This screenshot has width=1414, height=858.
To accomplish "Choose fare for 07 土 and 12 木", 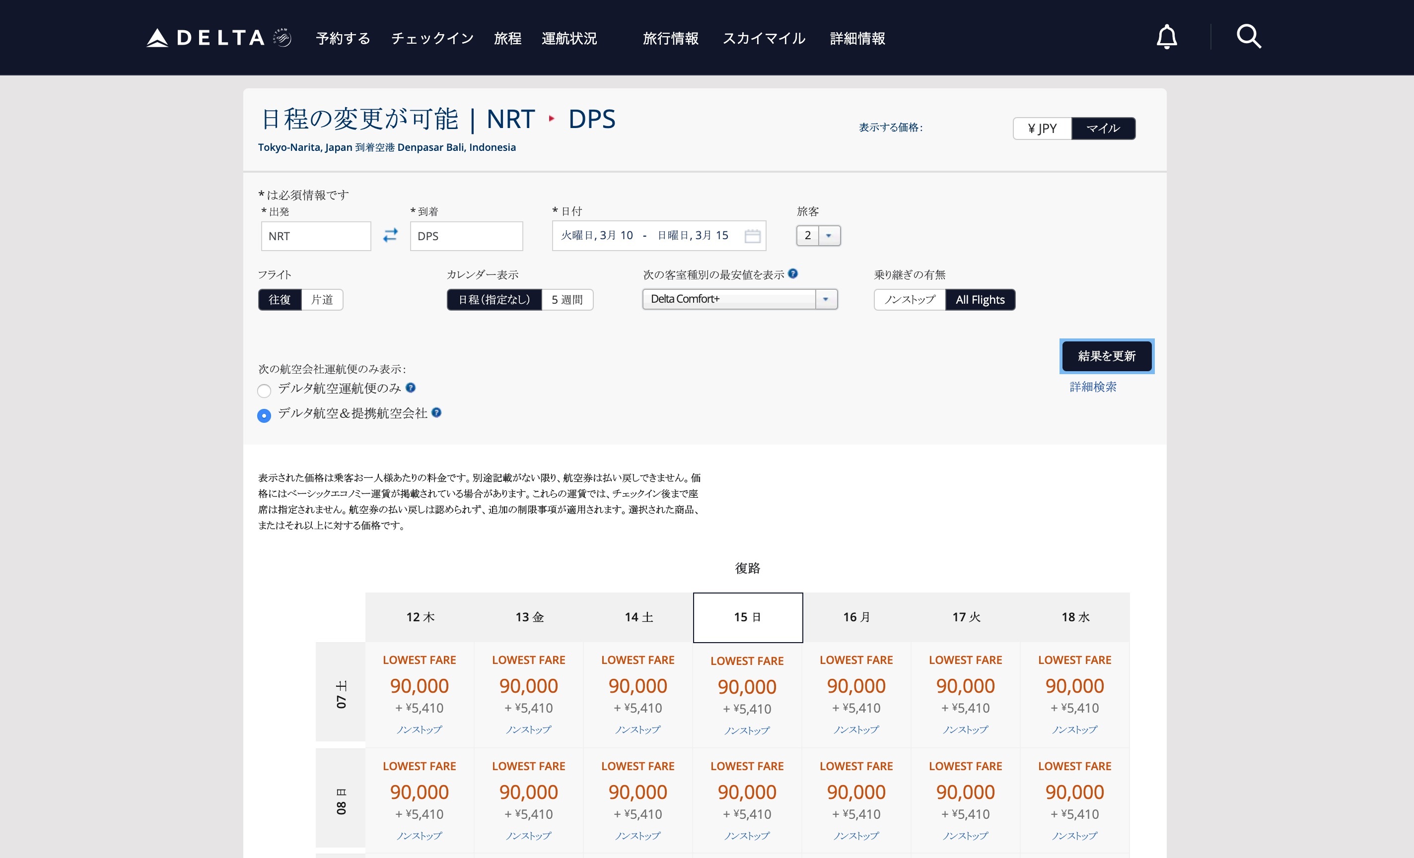I will point(420,695).
